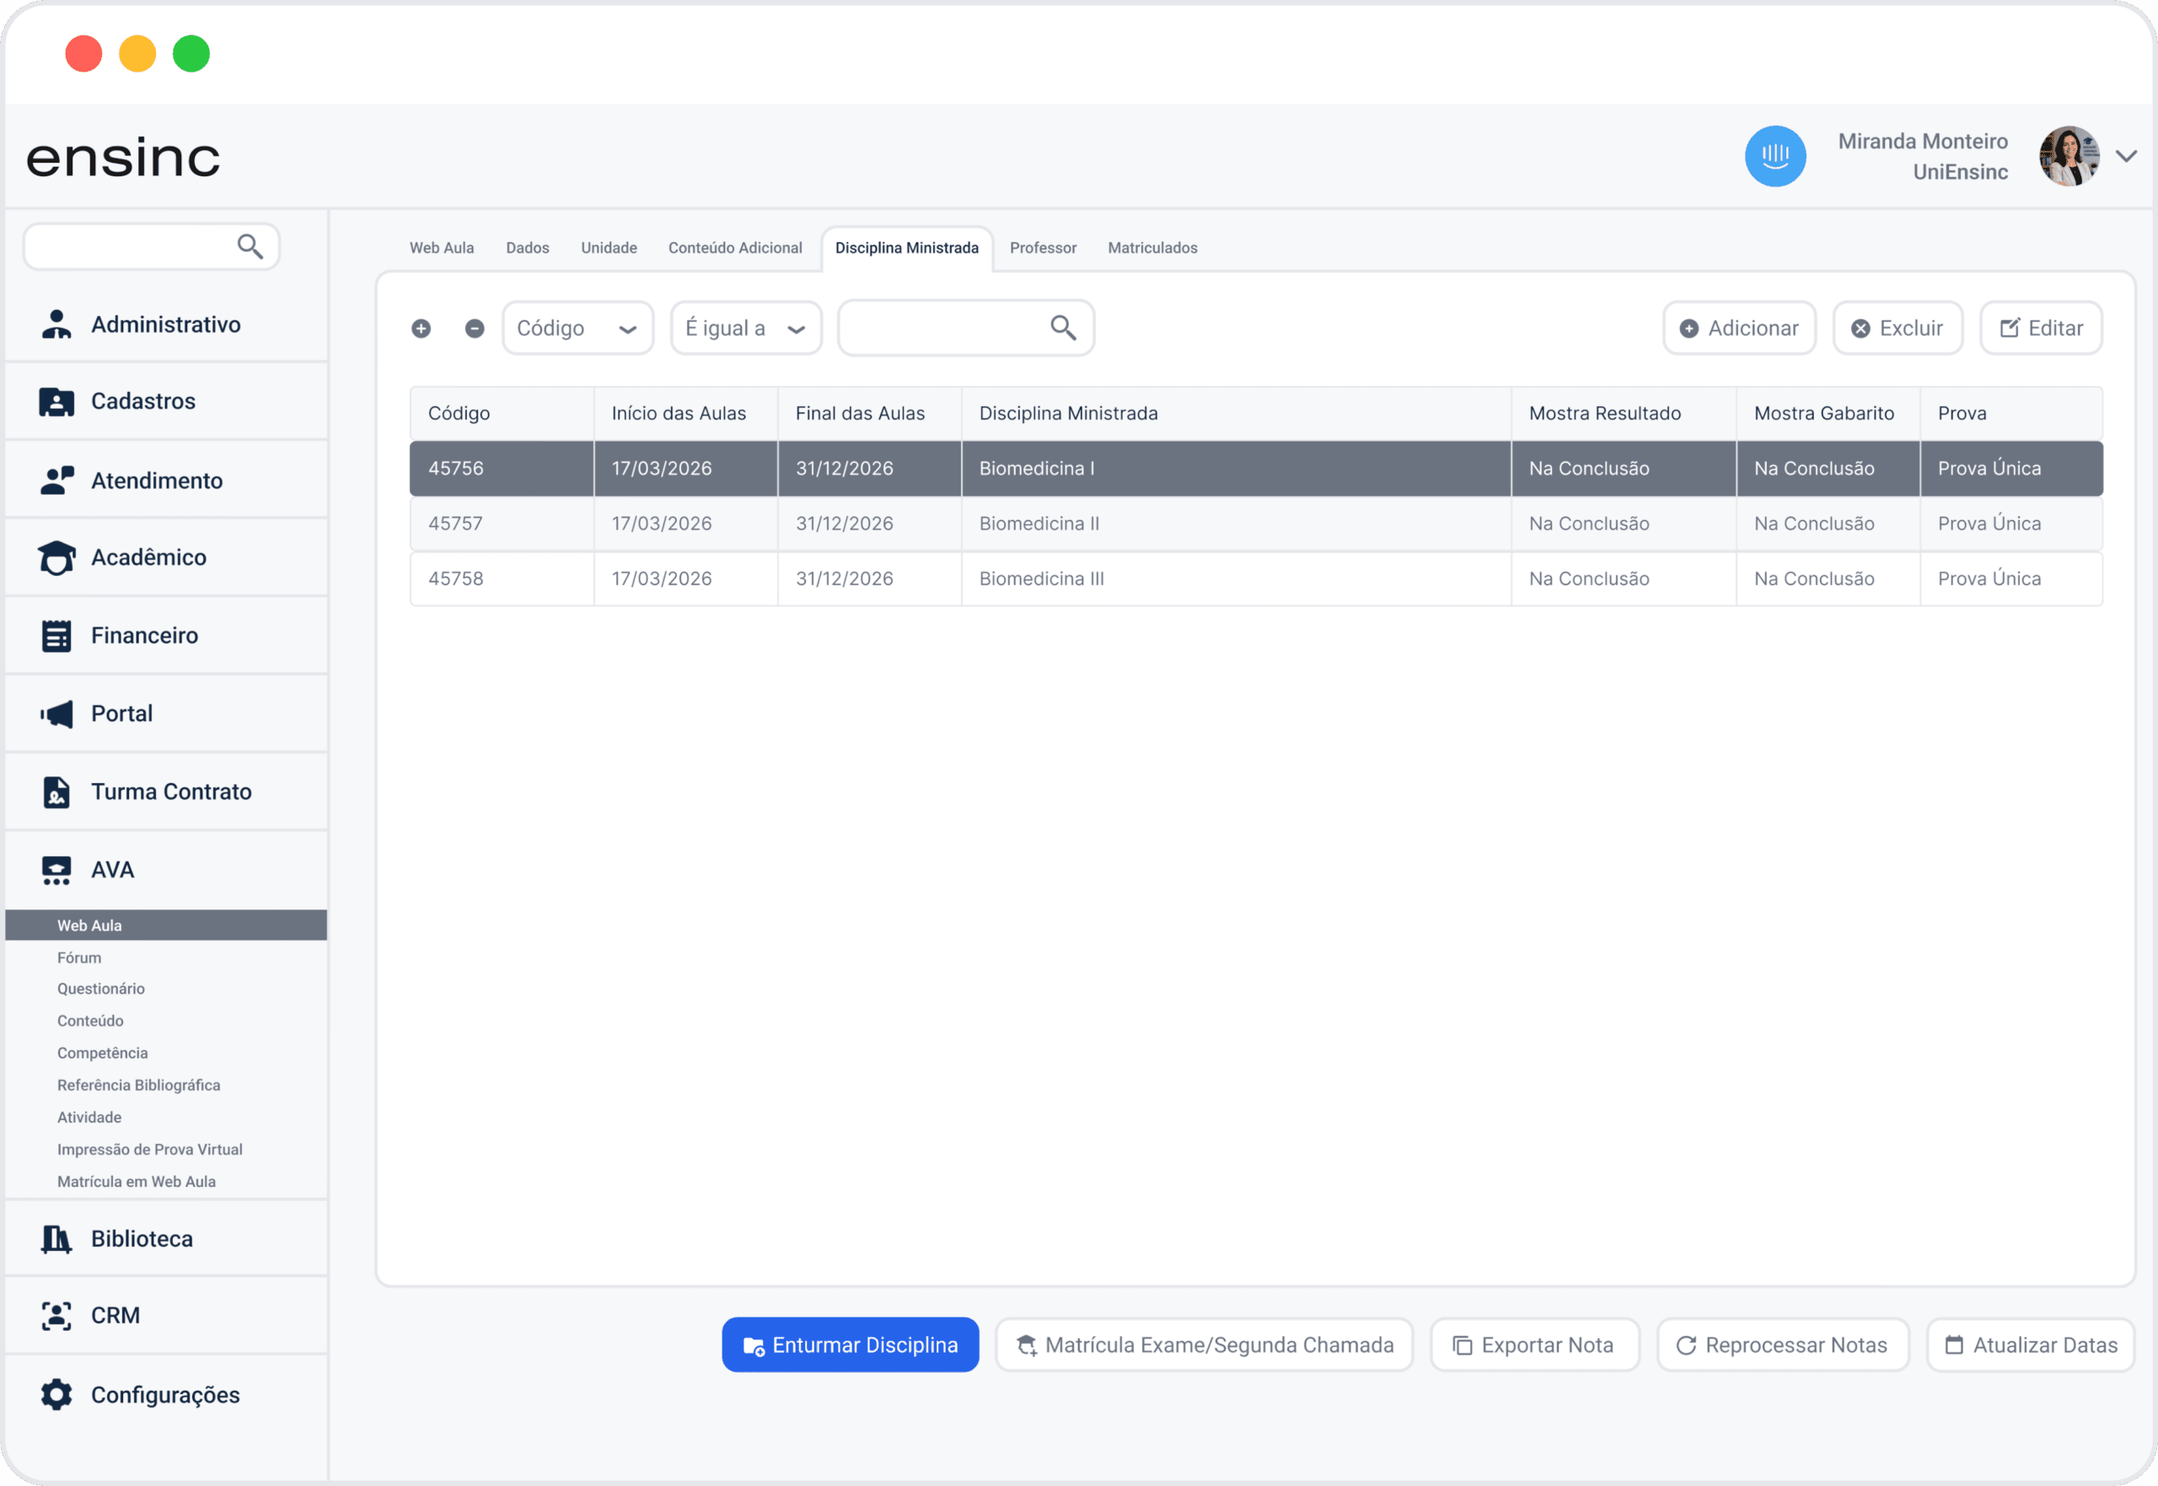Switch to the Professor tab
Image resolution: width=2158 pixels, height=1486 pixels.
pyautogui.click(x=1043, y=248)
